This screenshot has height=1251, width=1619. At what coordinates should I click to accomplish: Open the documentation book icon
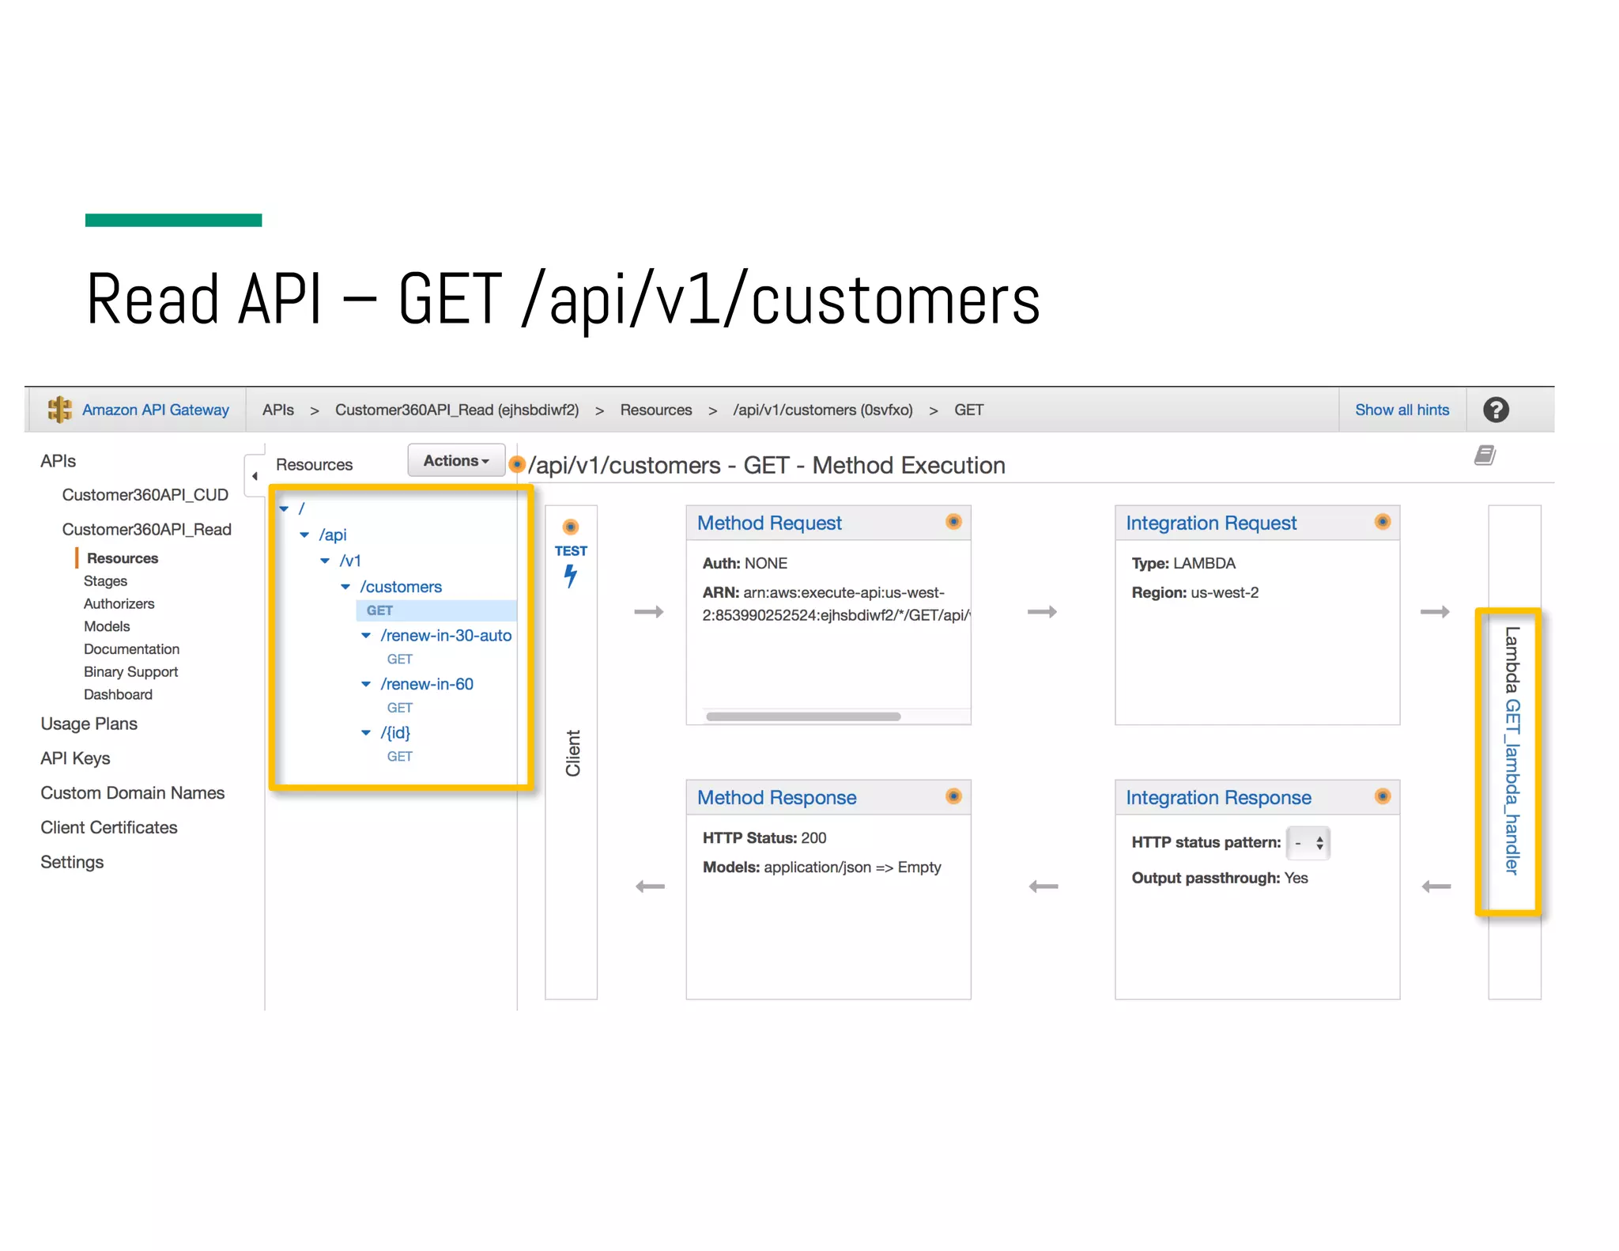[1485, 455]
